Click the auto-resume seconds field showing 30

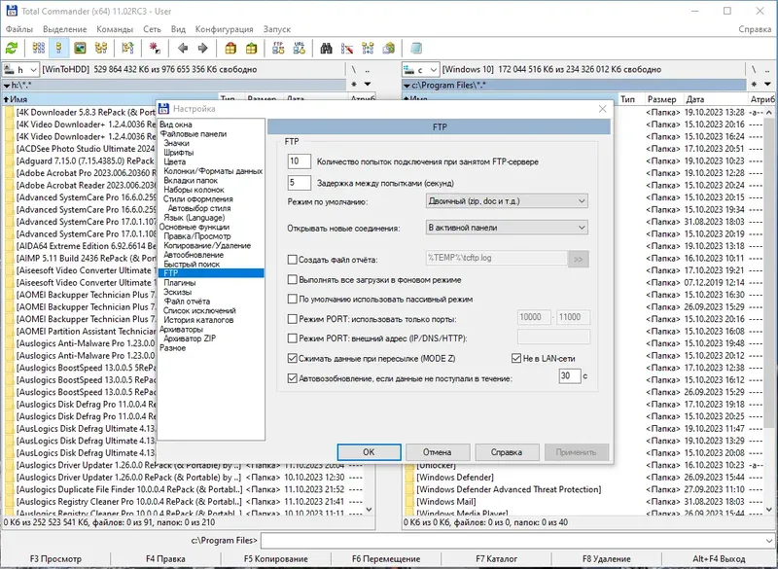tap(570, 375)
